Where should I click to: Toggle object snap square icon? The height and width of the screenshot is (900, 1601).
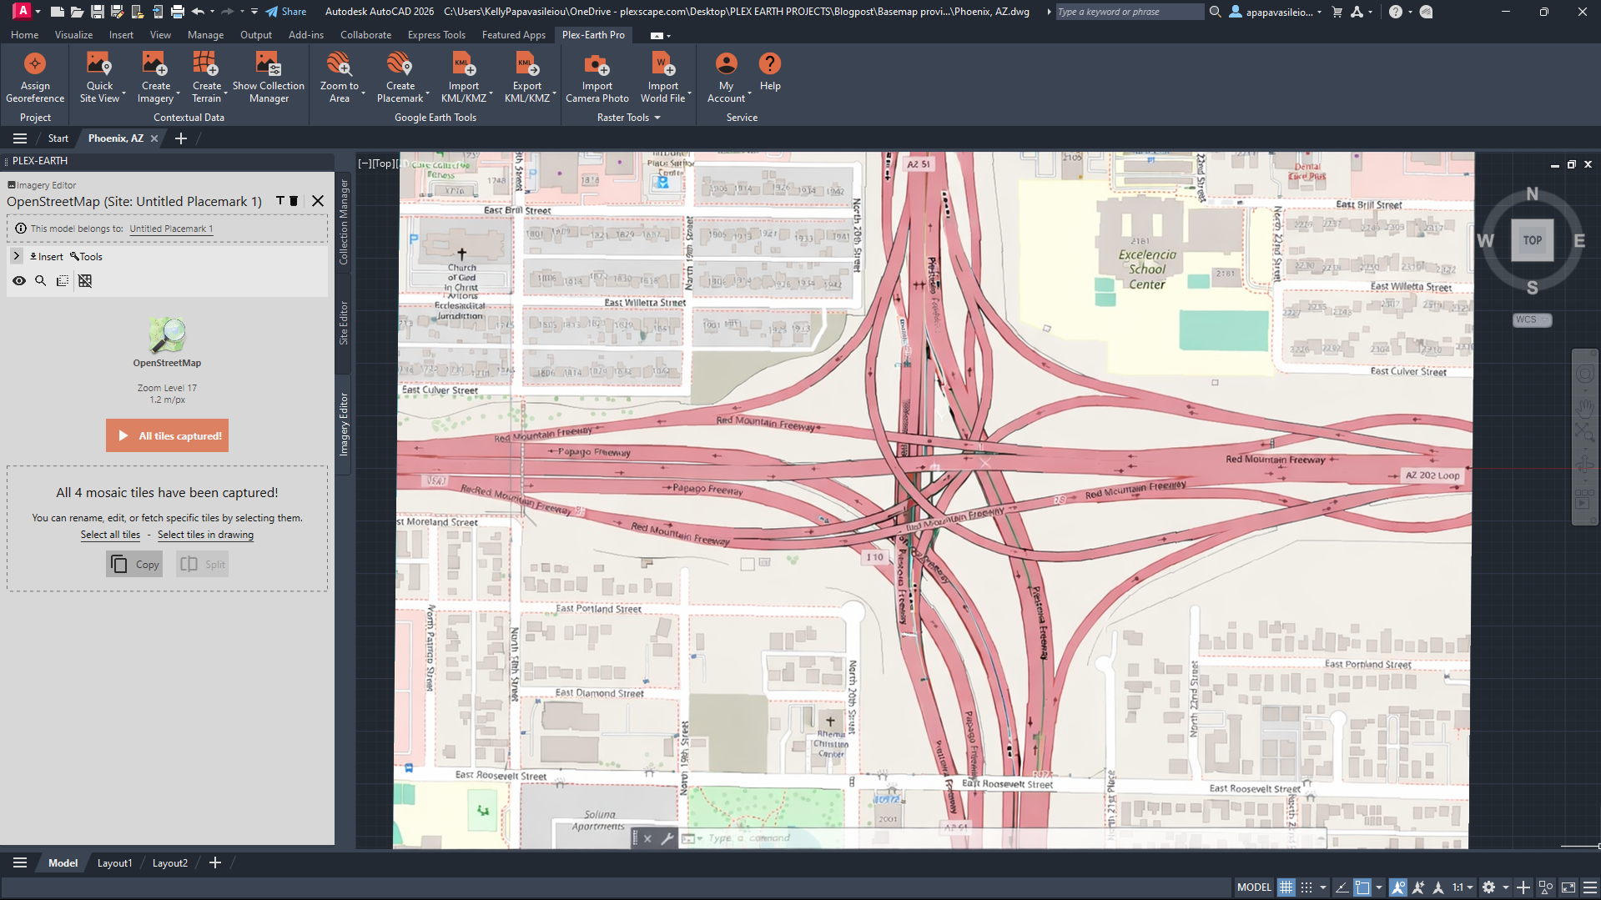coord(1362,887)
